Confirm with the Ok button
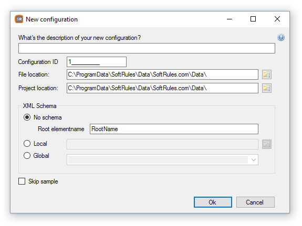 coord(213,202)
